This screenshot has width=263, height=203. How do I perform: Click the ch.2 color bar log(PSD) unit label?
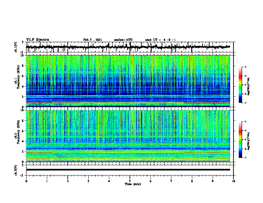[x=249, y=141]
